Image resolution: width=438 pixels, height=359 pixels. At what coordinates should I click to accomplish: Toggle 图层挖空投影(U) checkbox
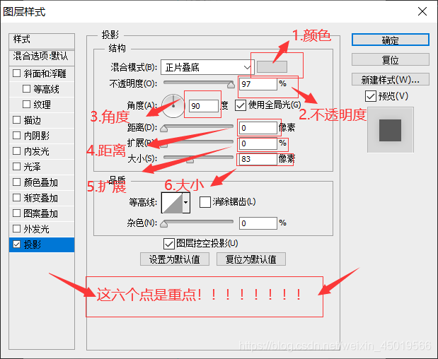168,244
